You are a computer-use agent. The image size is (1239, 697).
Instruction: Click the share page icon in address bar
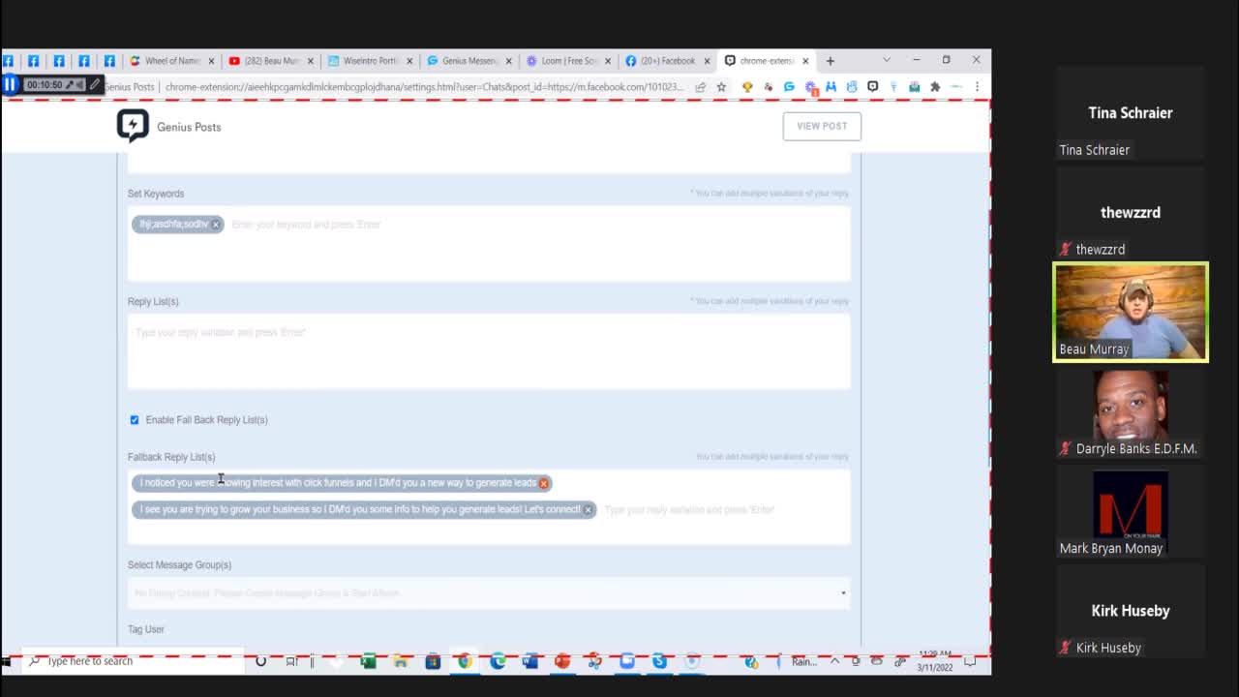coord(700,87)
